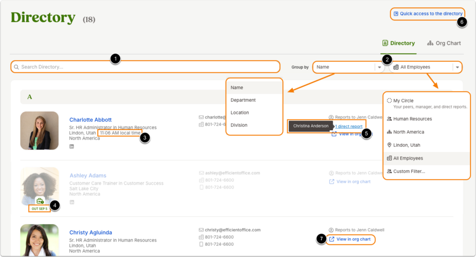The width and height of the screenshot is (476, 257).
Task: Click Ashley Adams' LinkedIn icon
Action: pyautogui.click(x=72, y=202)
